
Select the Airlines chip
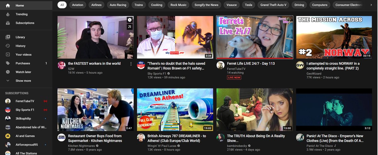coord(96,5)
